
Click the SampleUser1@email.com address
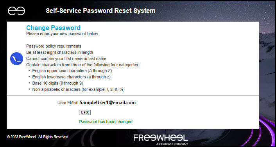pos(108,103)
